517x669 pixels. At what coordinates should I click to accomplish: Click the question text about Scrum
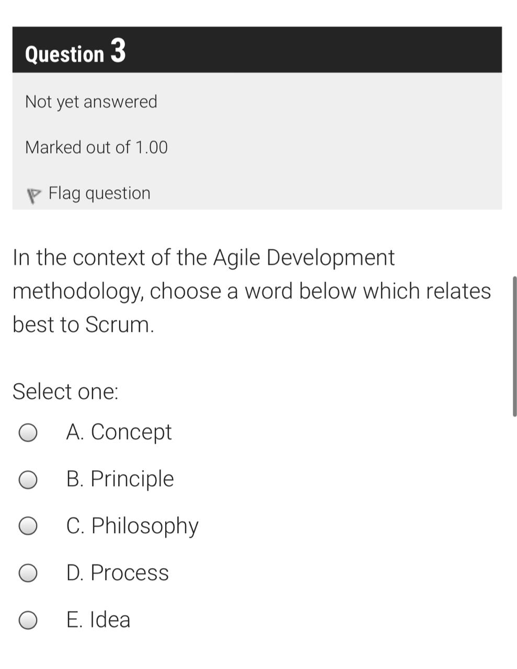point(251,291)
